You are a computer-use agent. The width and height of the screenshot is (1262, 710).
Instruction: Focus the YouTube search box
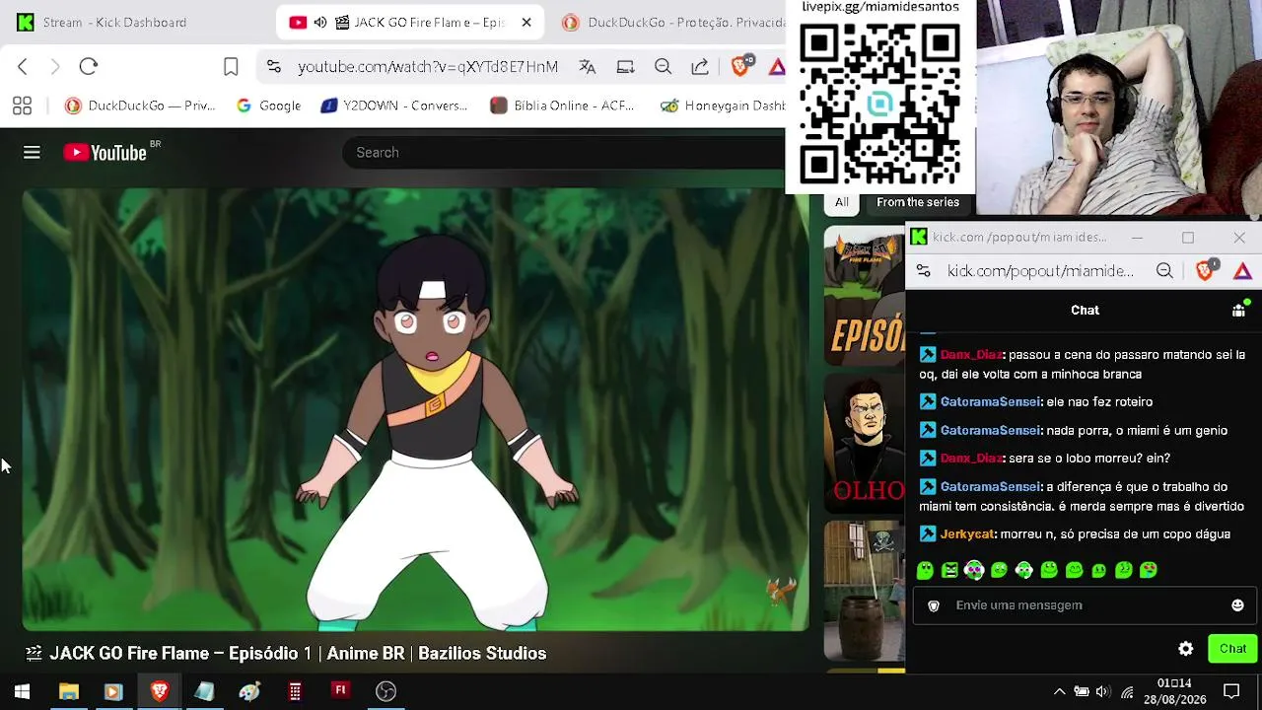[562, 153]
